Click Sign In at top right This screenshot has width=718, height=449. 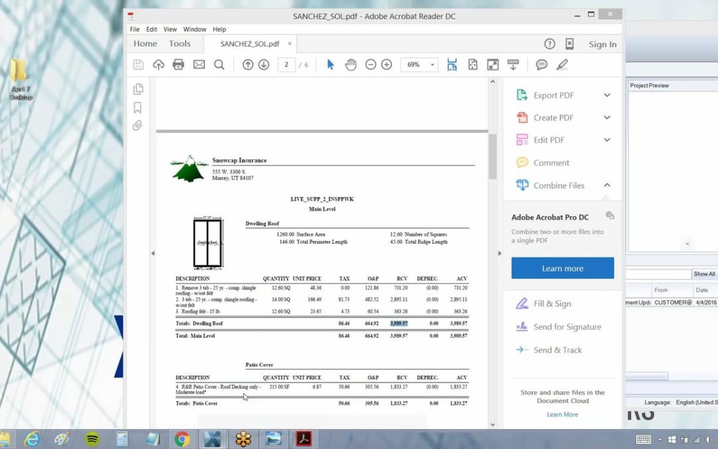click(x=602, y=45)
